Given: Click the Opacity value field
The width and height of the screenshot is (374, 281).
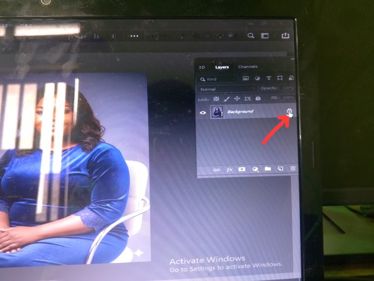Looking at the screenshot, I should click(x=288, y=88).
